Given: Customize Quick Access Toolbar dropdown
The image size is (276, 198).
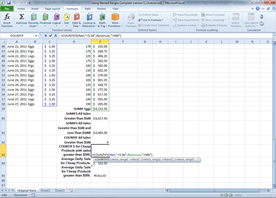Looking at the screenshot, I should pos(29,3).
